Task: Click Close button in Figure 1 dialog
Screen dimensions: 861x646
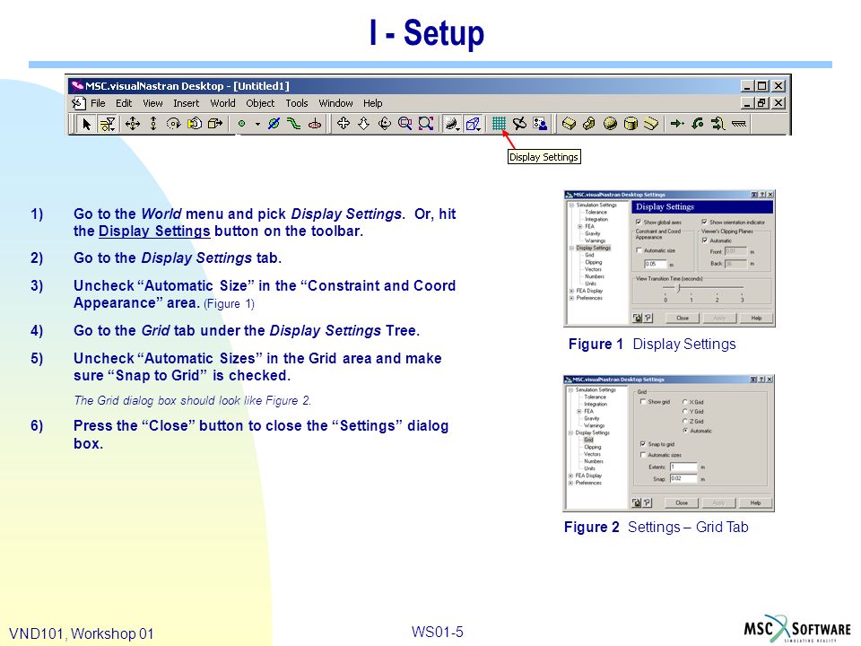Action: pos(683,318)
